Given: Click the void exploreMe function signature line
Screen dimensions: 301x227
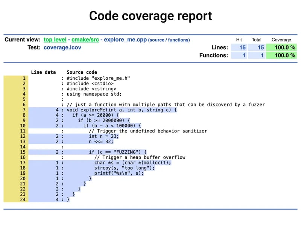Looking at the screenshot, I should [x=122, y=110].
